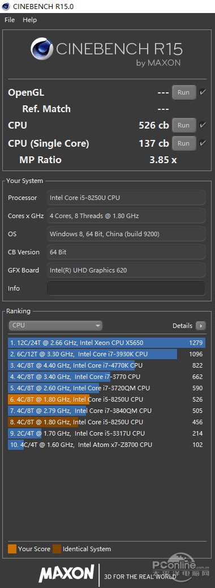
Task: Run the CPU Single Core benchmark
Action: (184, 143)
